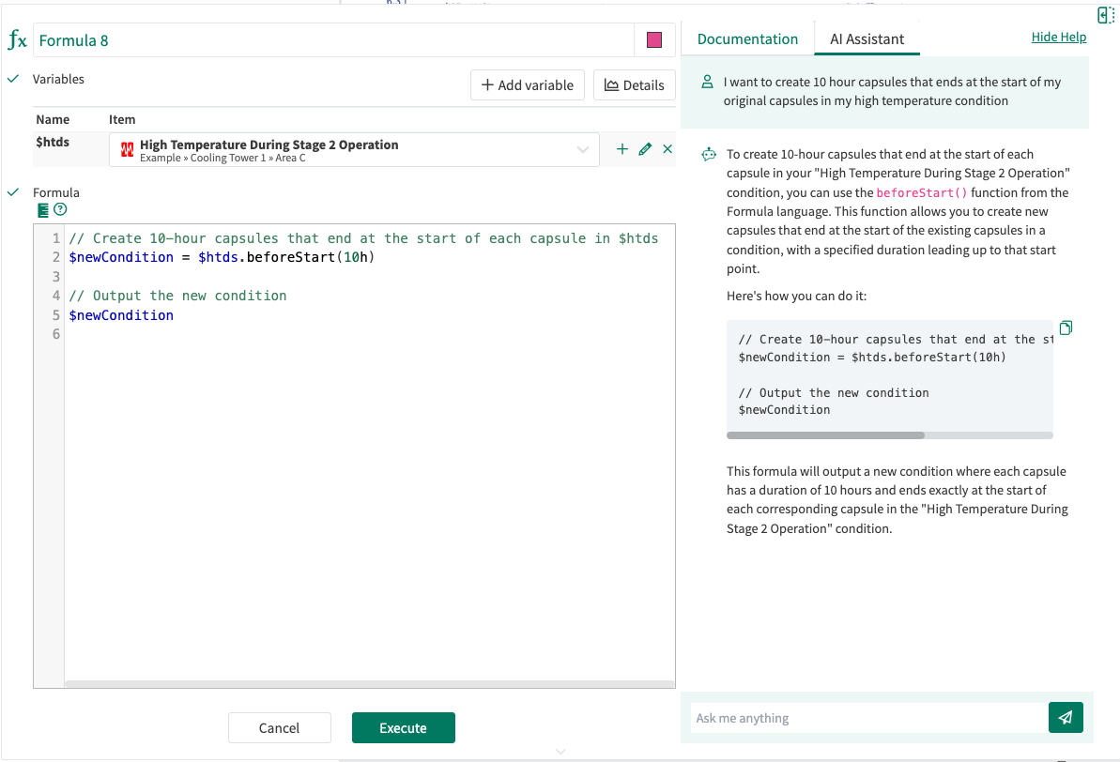Image resolution: width=1120 pixels, height=762 pixels.
Task: Switch to the Documentation tab
Action: [747, 38]
